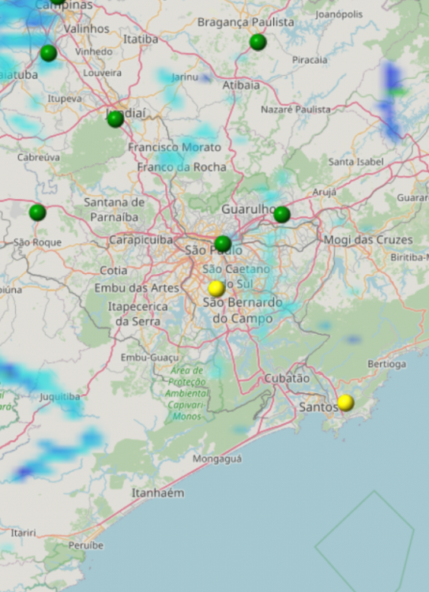Select the green marker at Jundiaí
Viewport: 429px width, 592px height.
click(115, 119)
